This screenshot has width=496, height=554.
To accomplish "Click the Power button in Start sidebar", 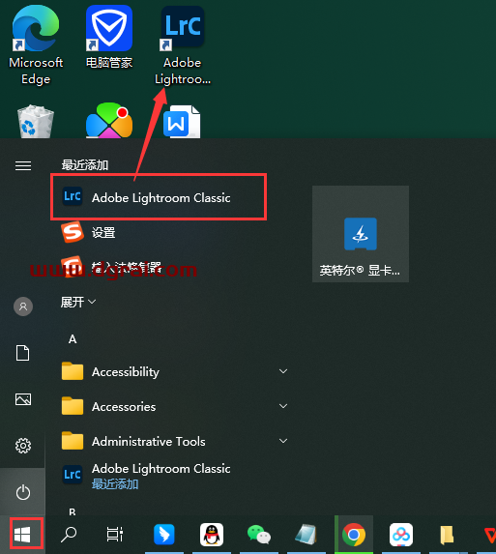I will pos(23,492).
